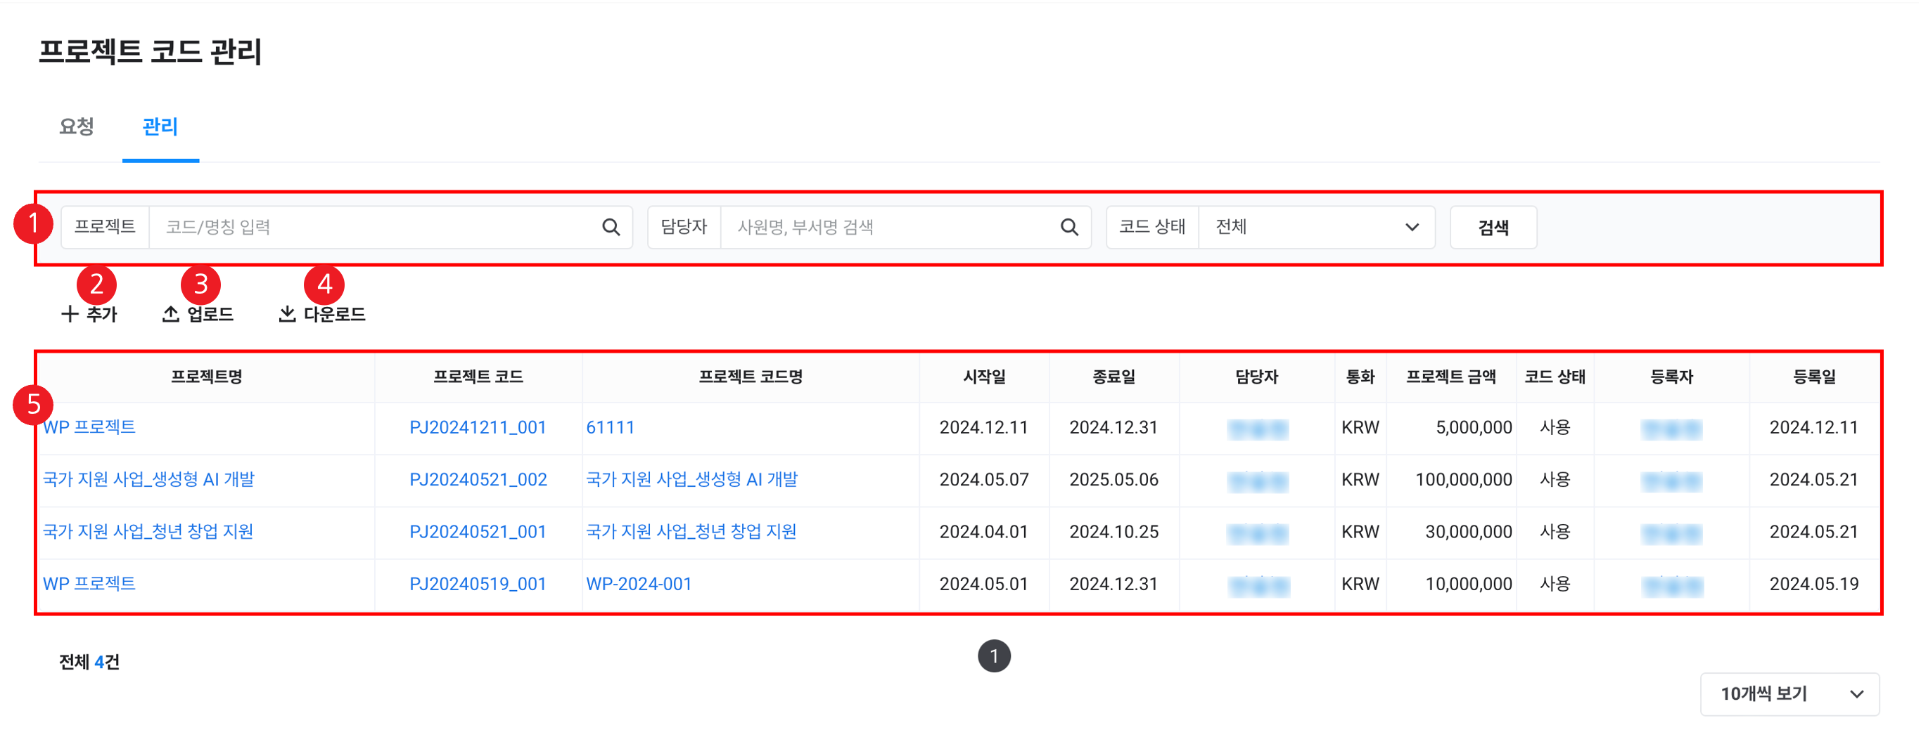Go to page 1 in pagination
Screen dimensions: 1921x737
click(x=993, y=656)
